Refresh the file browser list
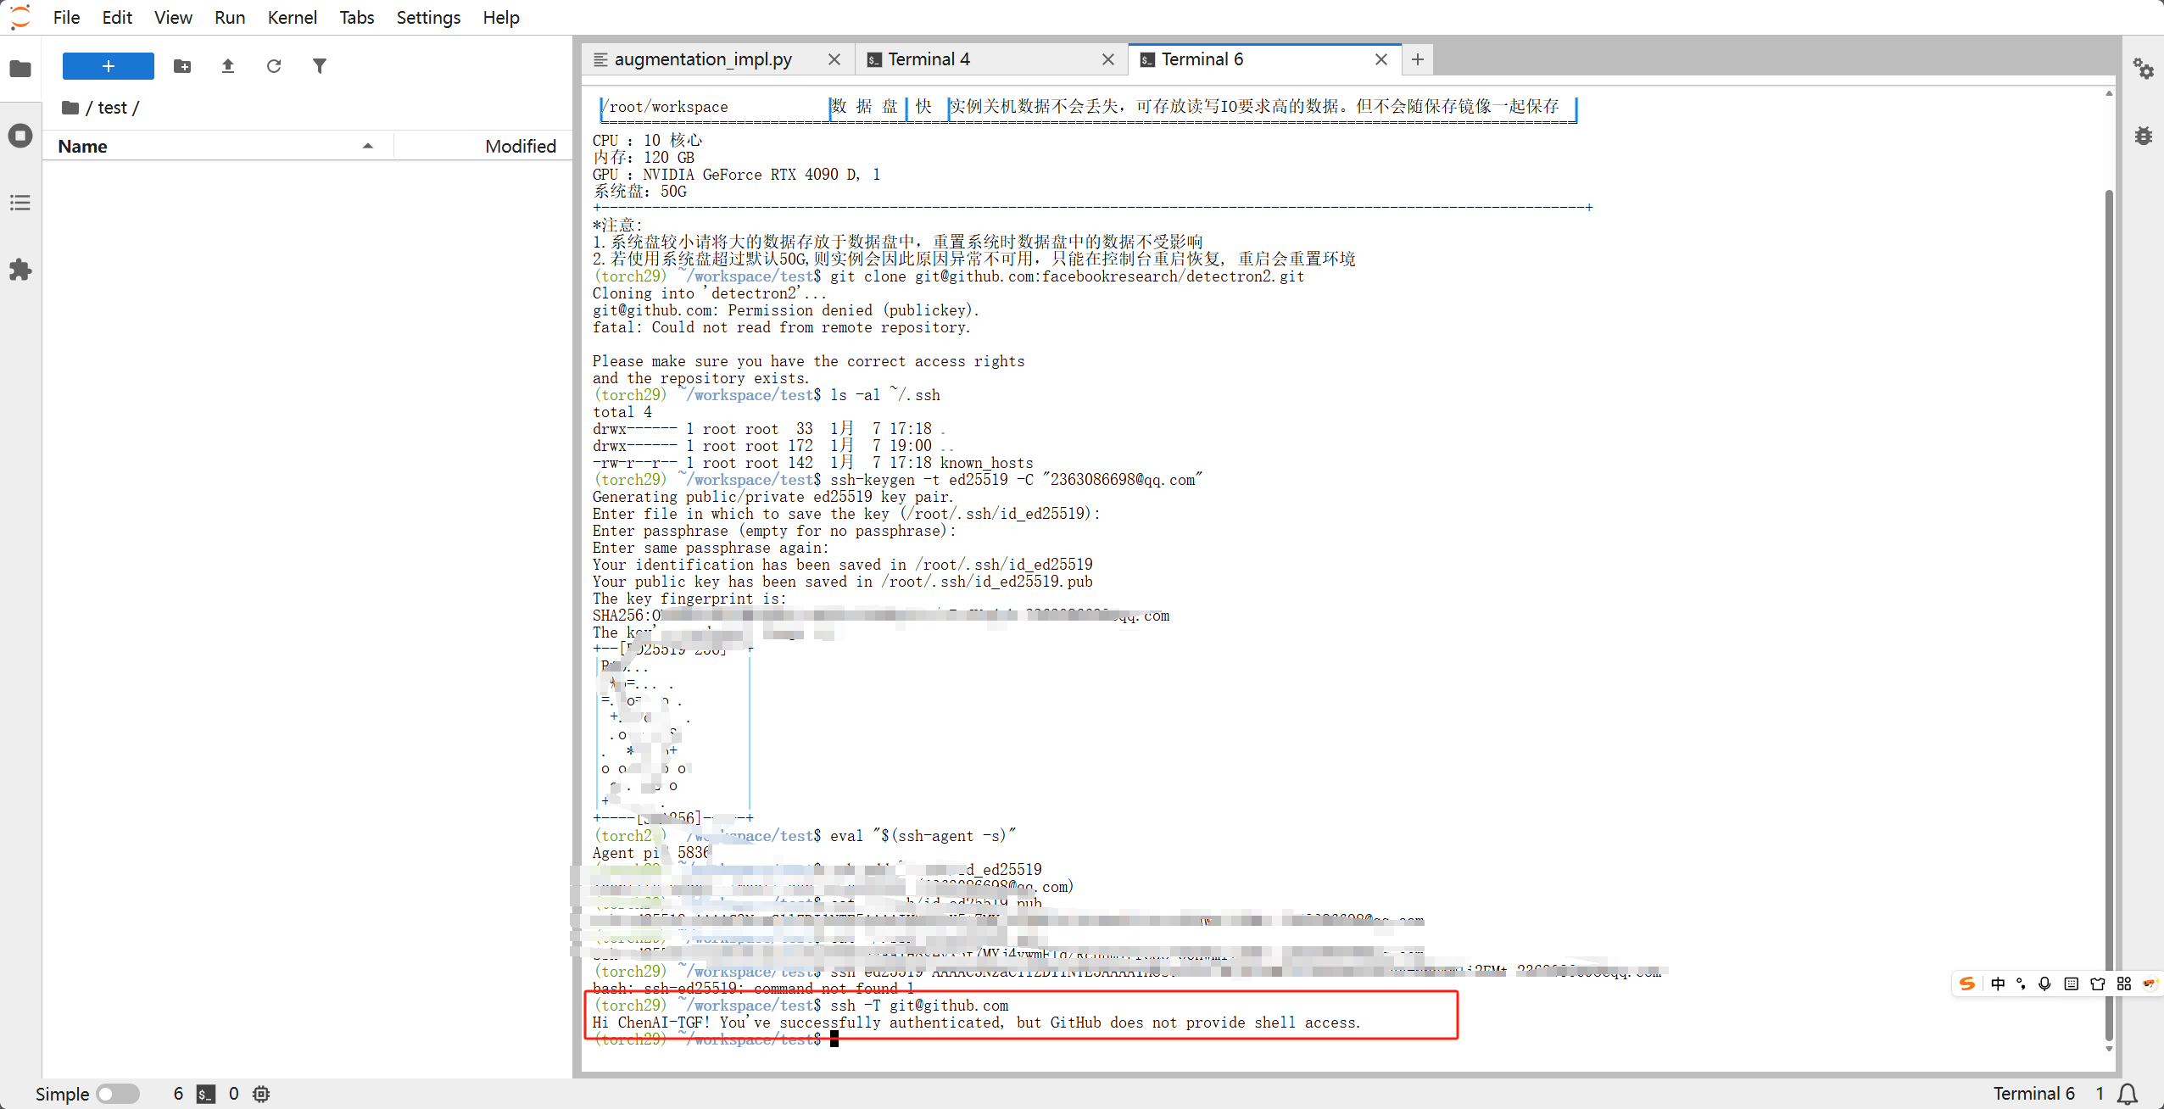Viewport: 2164px width, 1109px height. (274, 66)
